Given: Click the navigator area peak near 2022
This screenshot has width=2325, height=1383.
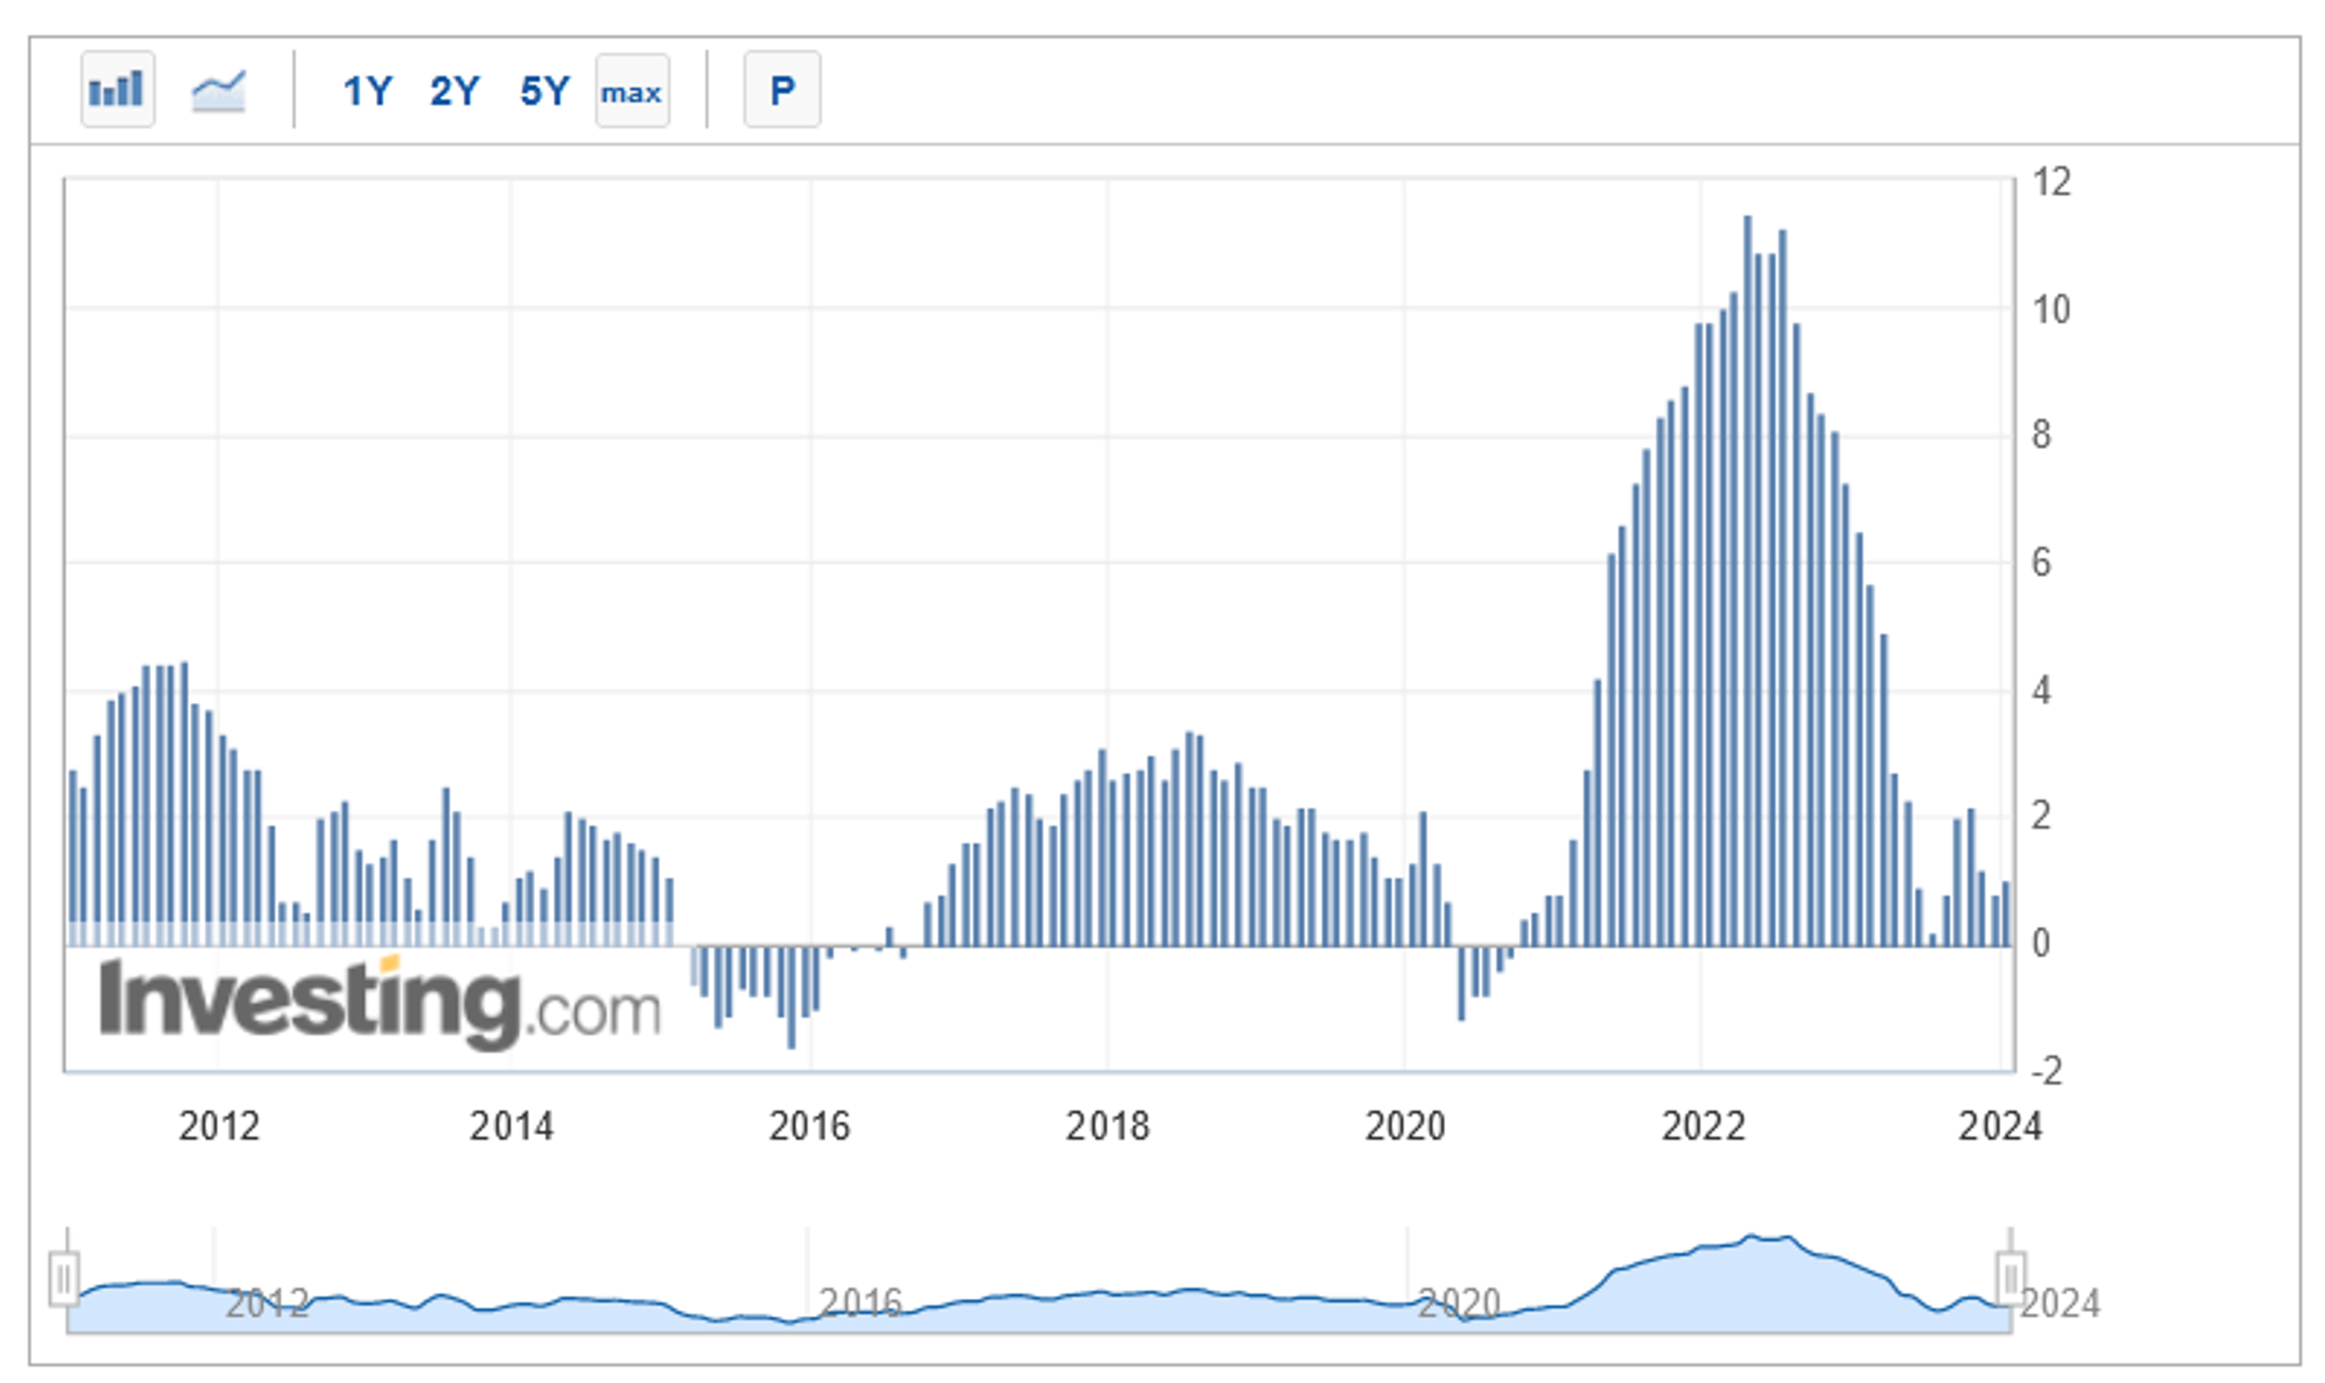Looking at the screenshot, I should [1751, 1238].
